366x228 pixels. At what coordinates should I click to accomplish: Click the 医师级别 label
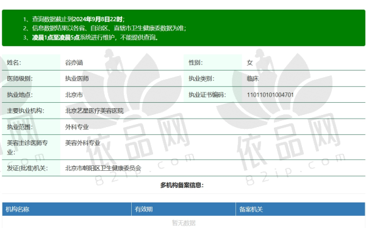click(20, 78)
